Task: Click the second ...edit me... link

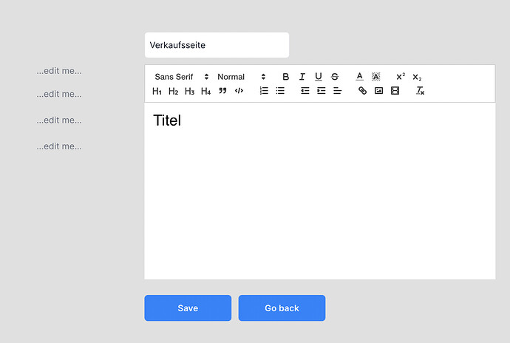Action: pos(59,94)
